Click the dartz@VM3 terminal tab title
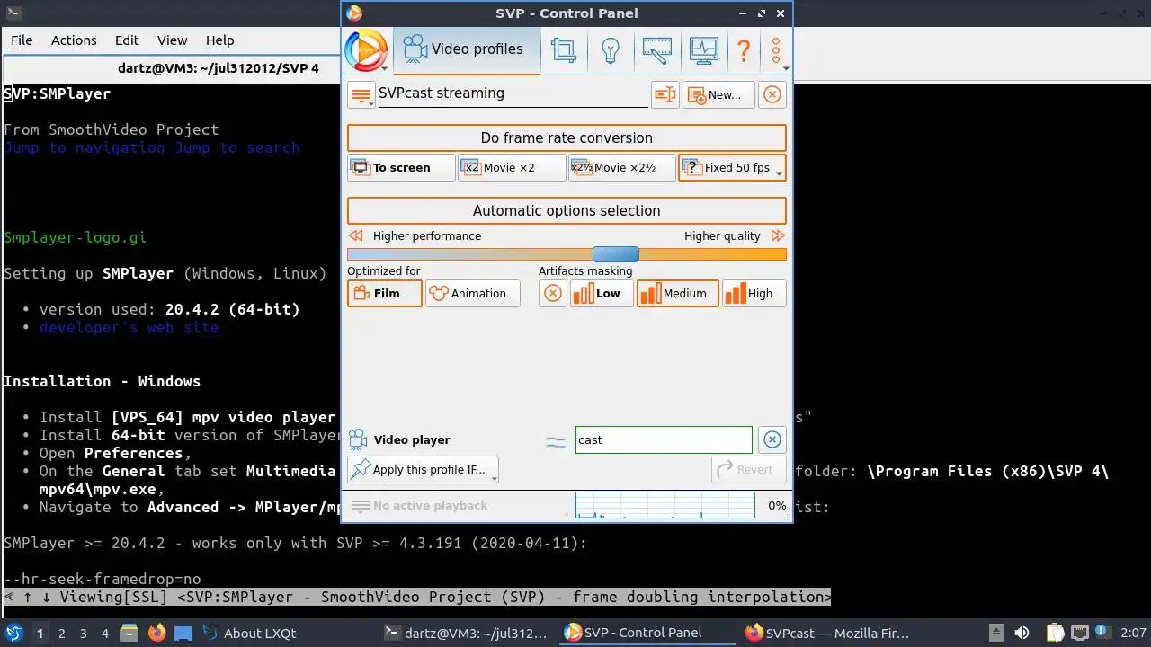Screen dimensions: 1151x647 pos(219,68)
